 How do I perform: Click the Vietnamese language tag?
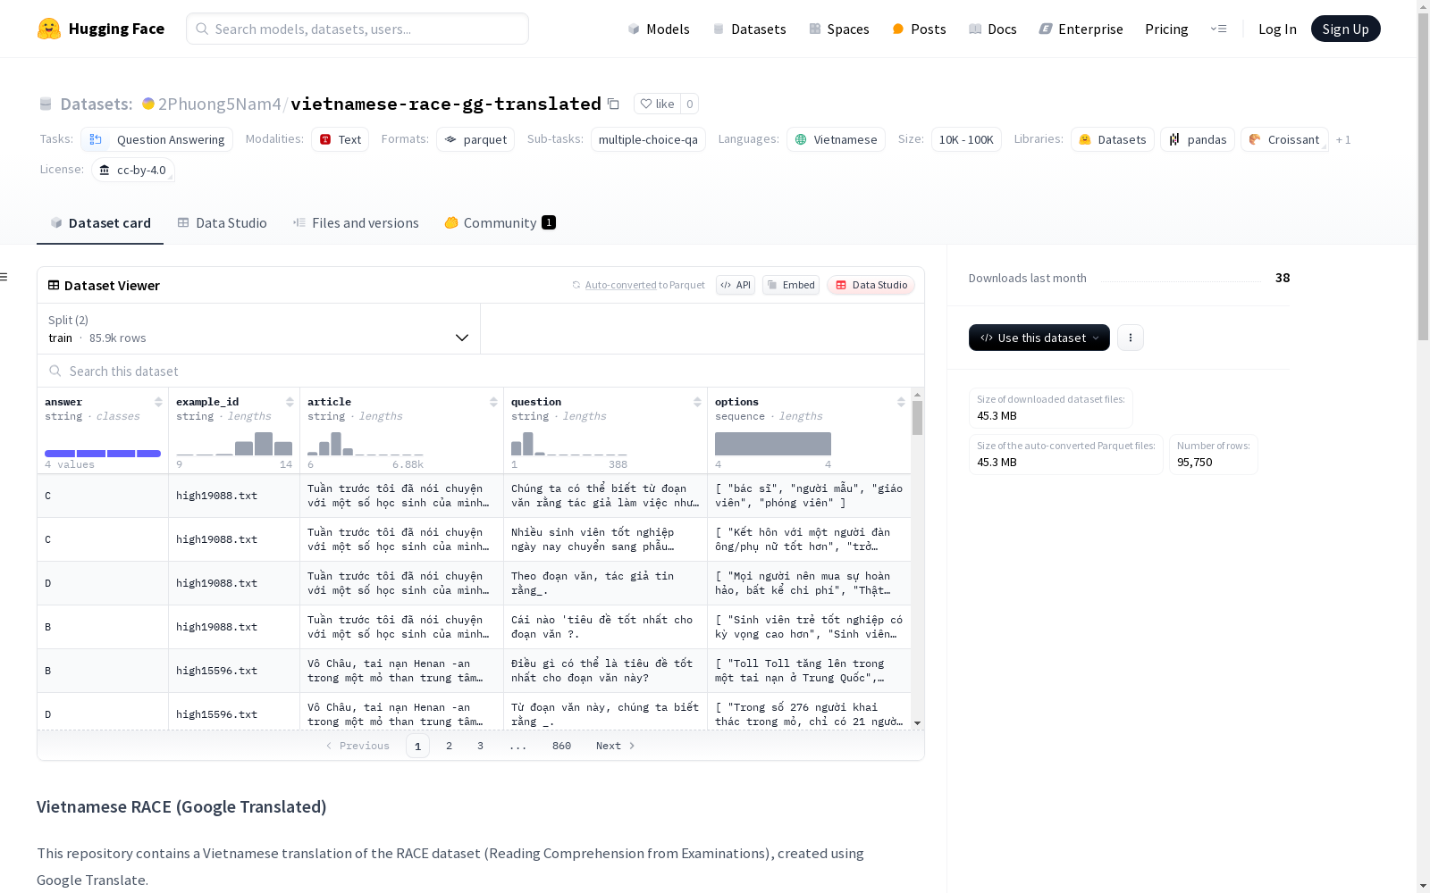click(x=836, y=139)
